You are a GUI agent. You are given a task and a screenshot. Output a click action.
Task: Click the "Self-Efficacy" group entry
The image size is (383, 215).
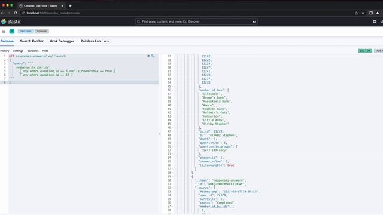click(x=214, y=150)
